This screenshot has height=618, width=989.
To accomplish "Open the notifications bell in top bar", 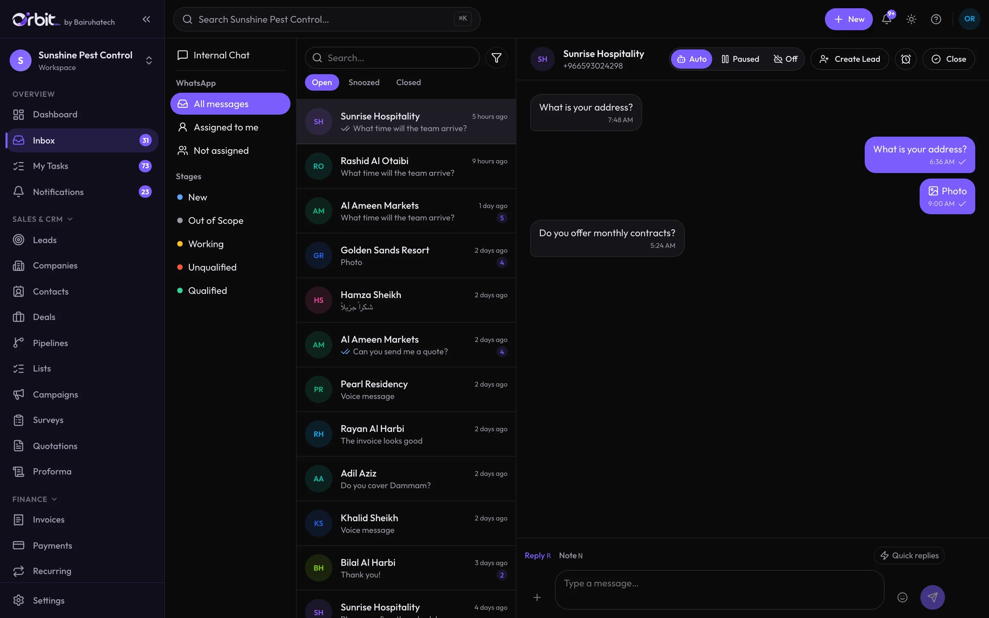I will click(x=886, y=19).
